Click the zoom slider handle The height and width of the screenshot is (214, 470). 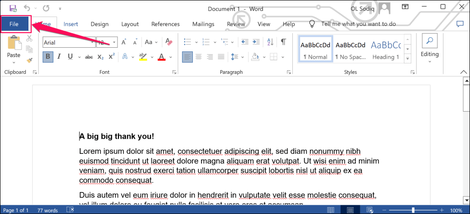(x=414, y=210)
